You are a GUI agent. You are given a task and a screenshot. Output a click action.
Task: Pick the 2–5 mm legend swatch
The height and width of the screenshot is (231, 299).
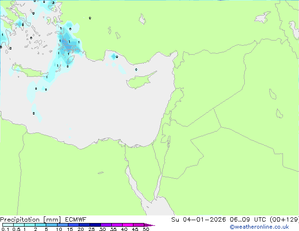pyautogui.click(x=41, y=225)
